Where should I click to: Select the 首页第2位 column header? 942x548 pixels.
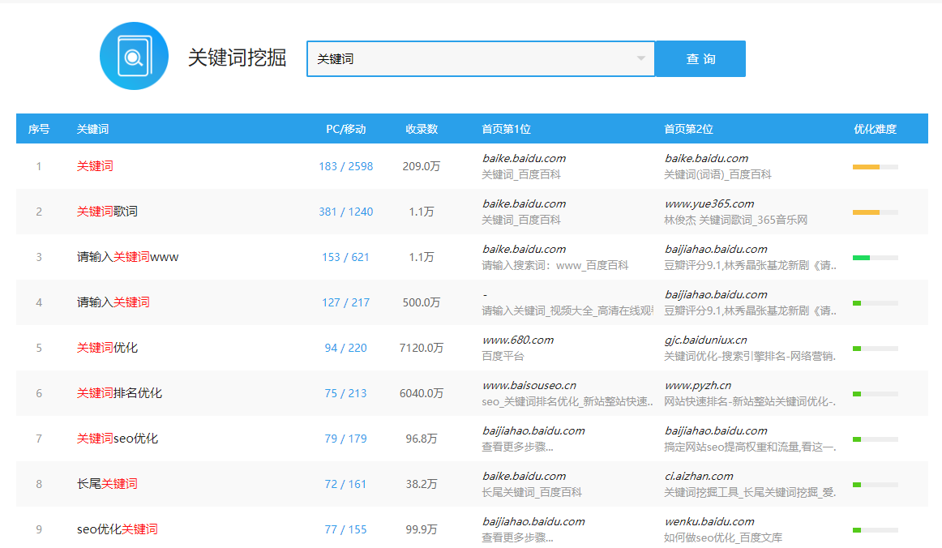688,129
